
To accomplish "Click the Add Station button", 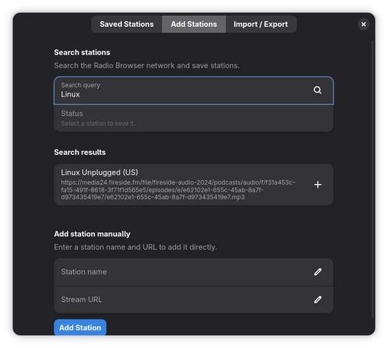I will 80,327.
